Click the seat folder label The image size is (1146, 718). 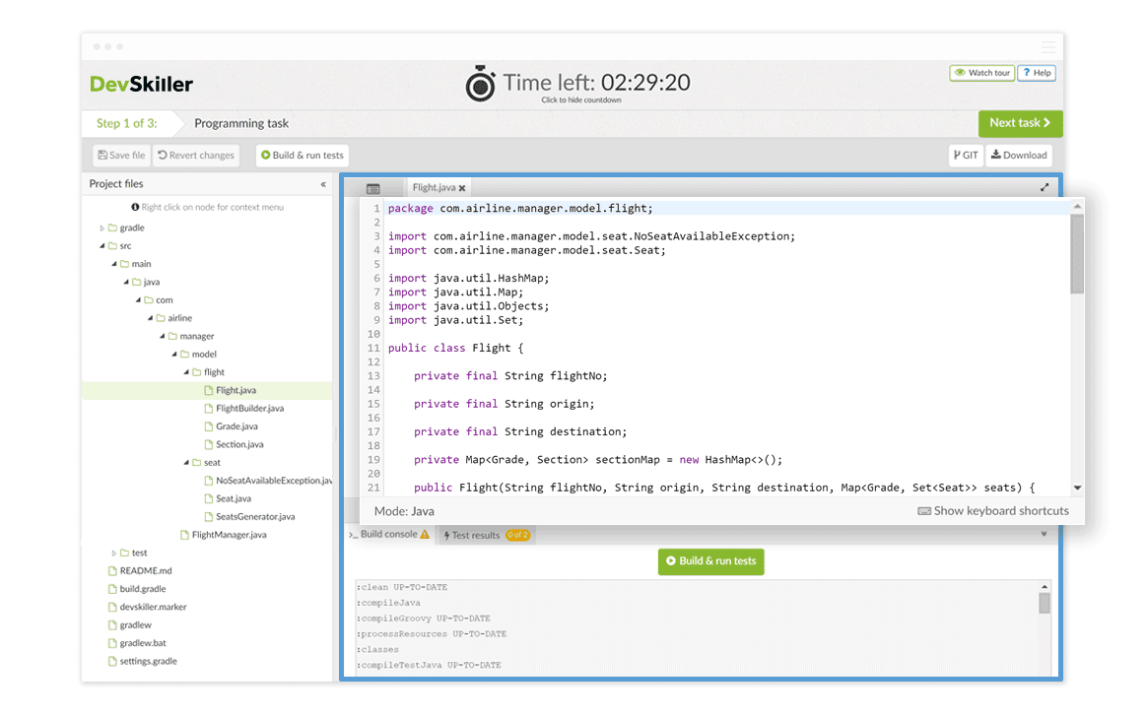[x=212, y=463]
